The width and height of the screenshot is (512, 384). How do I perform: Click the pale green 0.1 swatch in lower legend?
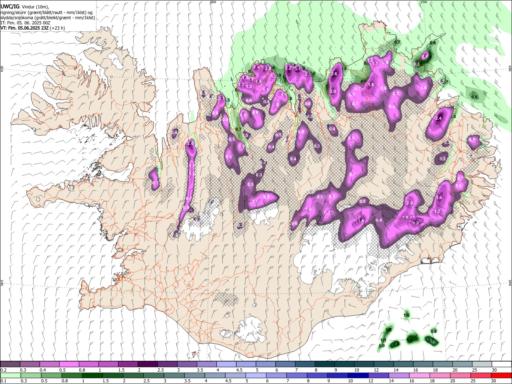[x=10, y=375]
